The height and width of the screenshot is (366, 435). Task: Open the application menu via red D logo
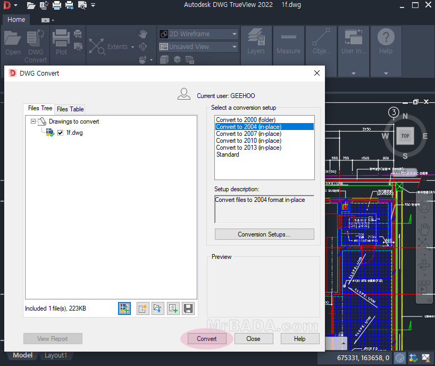pyautogui.click(x=7, y=5)
